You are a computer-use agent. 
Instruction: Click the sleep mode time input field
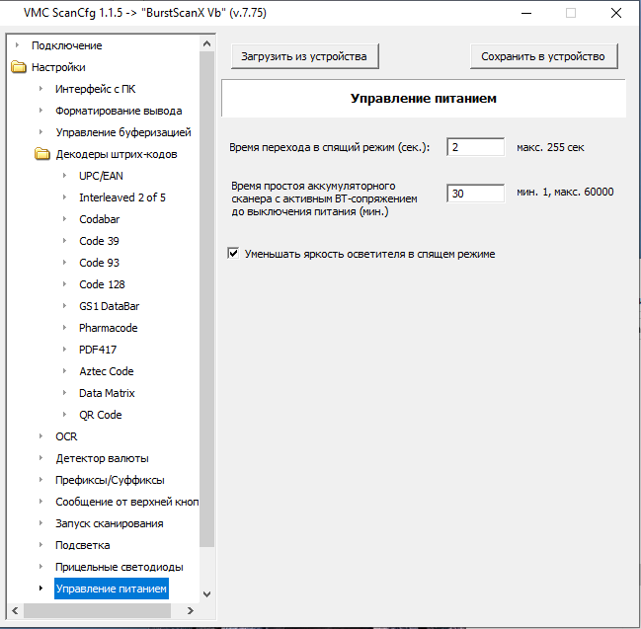pyautogui.click(x=475, y=147)
